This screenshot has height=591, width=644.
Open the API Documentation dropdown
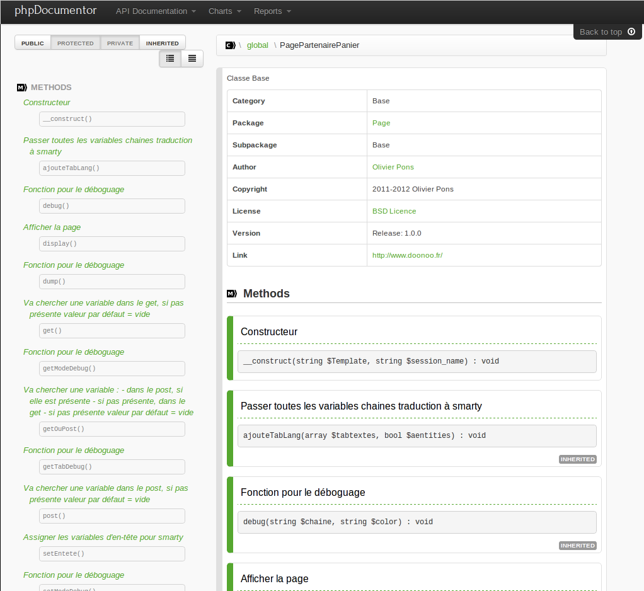(156, 11)
